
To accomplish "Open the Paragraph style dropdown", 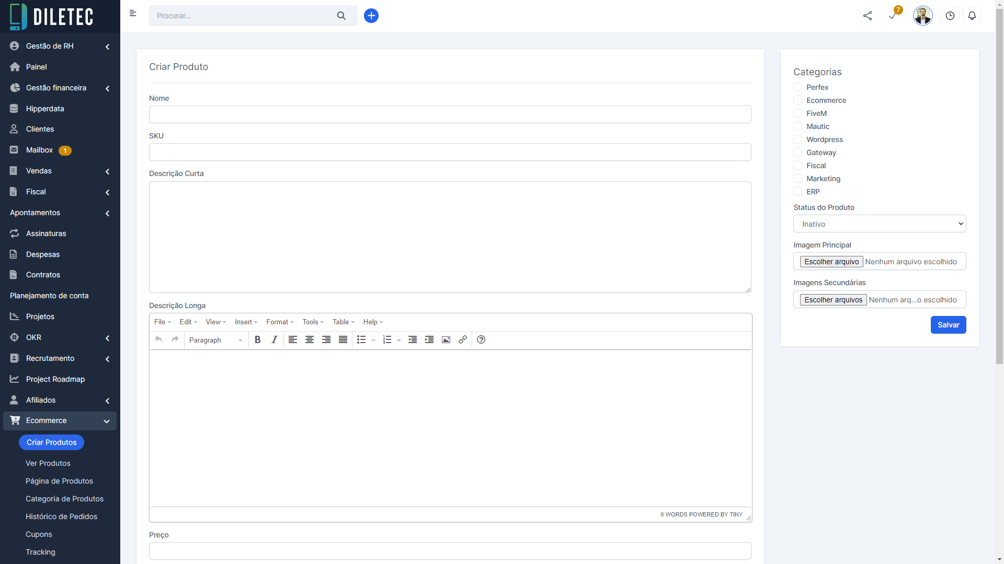I will tap(215, 340).
